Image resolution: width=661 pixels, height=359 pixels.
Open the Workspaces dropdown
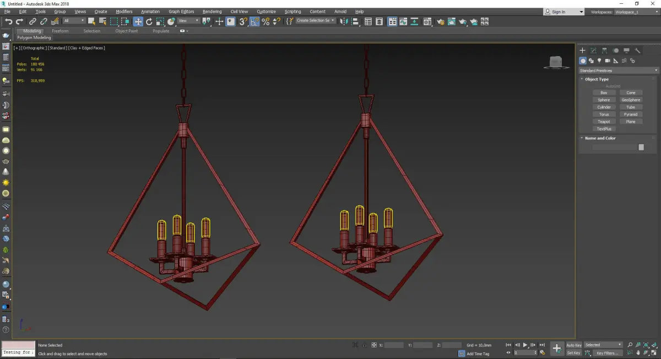[x=635, y=12]
